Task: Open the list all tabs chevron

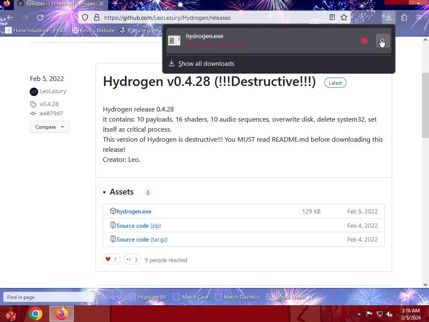Action: (365, 3)
